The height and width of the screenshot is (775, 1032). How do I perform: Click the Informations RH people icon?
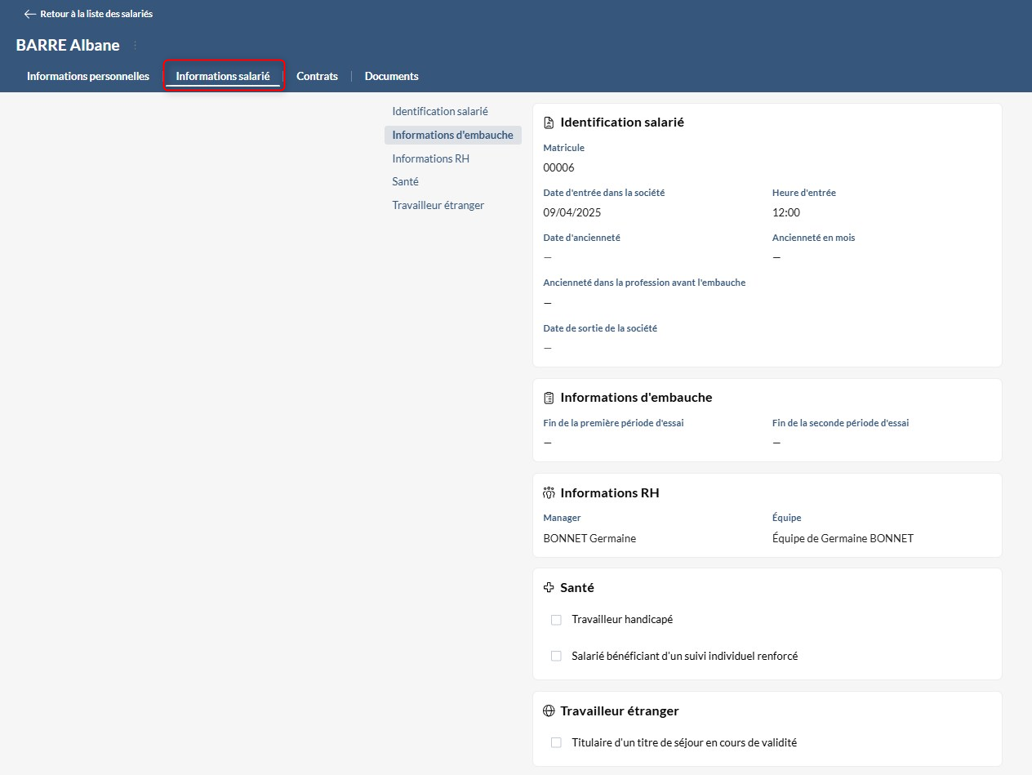(x=549, y=493)
